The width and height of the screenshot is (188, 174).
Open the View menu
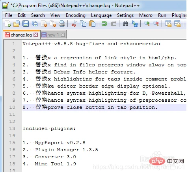(x=55, y=15)
